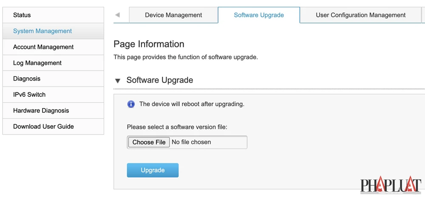This screenshot has height=199, width=425.
Task: Select the Software Upgrade tab
Action: (x=259, y=15)
